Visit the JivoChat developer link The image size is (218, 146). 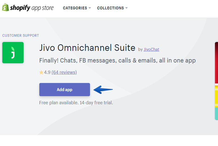(151, 49)
